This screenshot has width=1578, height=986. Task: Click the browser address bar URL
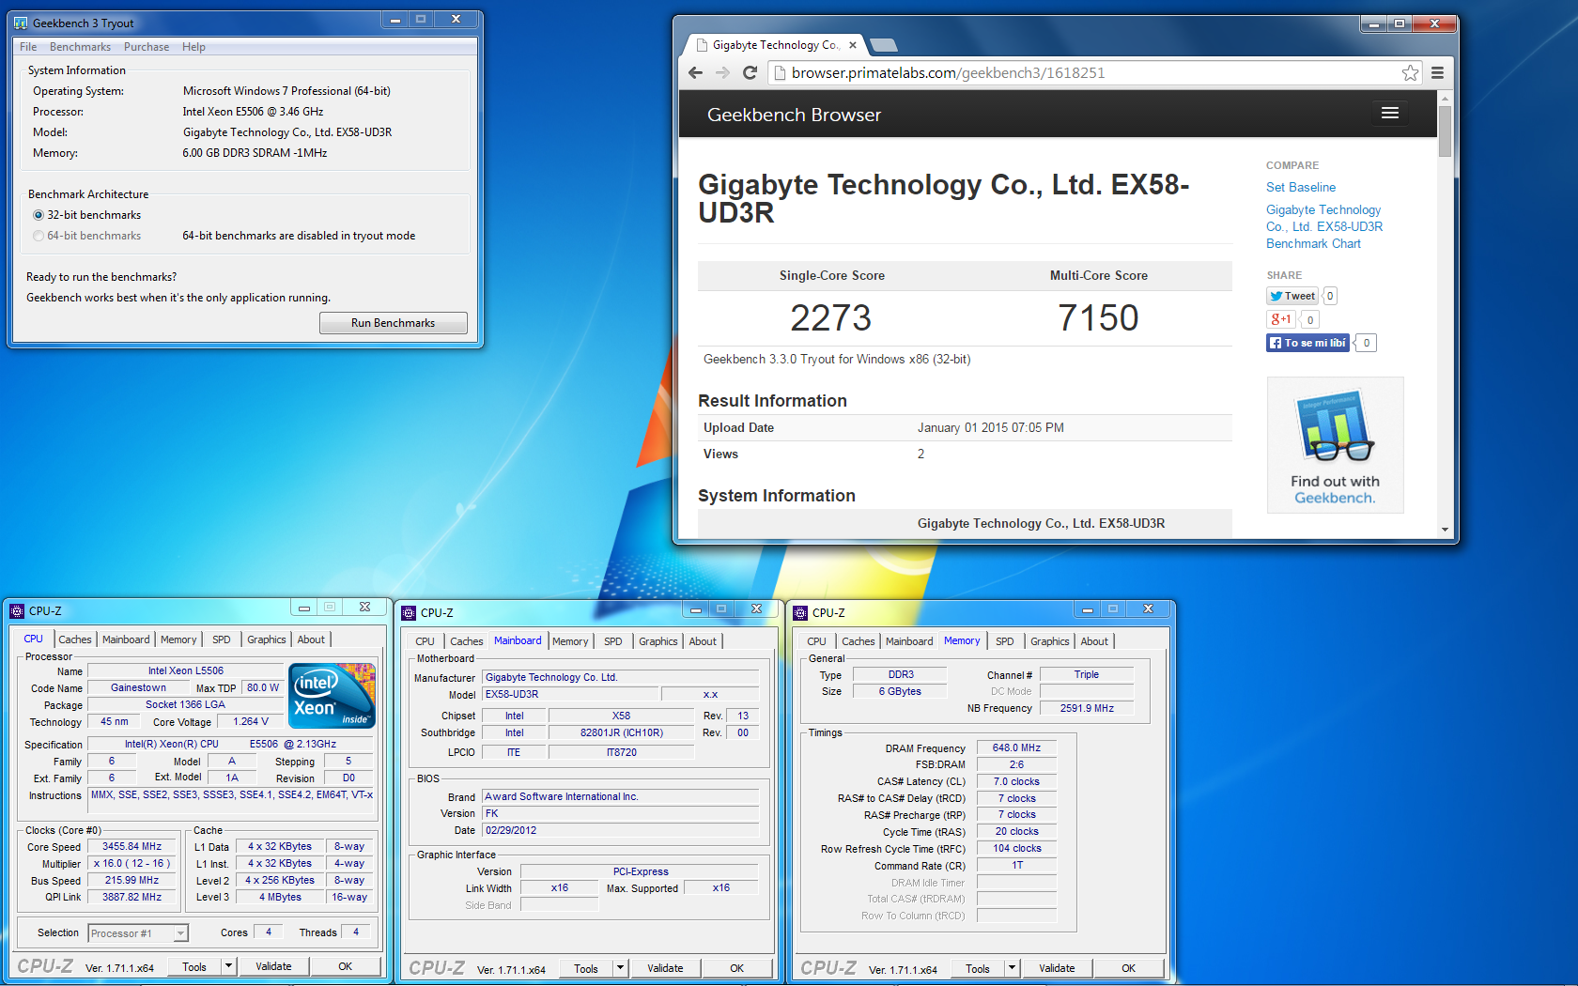pos(948,73)
